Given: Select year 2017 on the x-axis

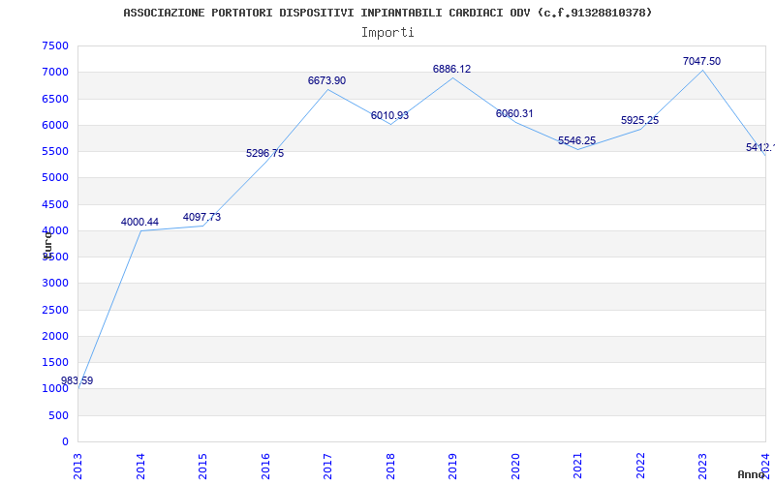Looking at the screenshot, I should click(x=328, y=465).
